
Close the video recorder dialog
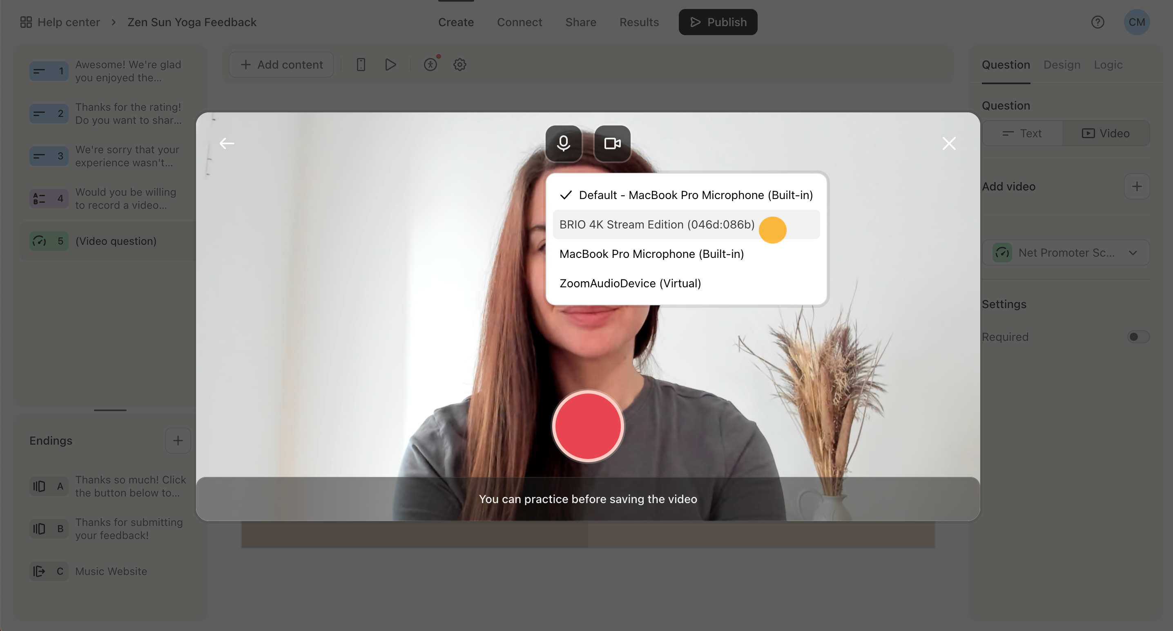tap(949, 143)
